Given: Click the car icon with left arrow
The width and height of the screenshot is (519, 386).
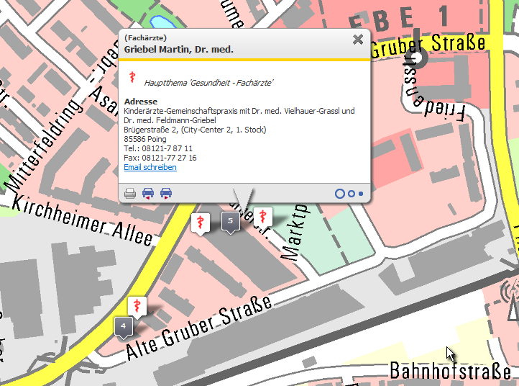Looking at the screenshot, I should click(x=148, y=193).
